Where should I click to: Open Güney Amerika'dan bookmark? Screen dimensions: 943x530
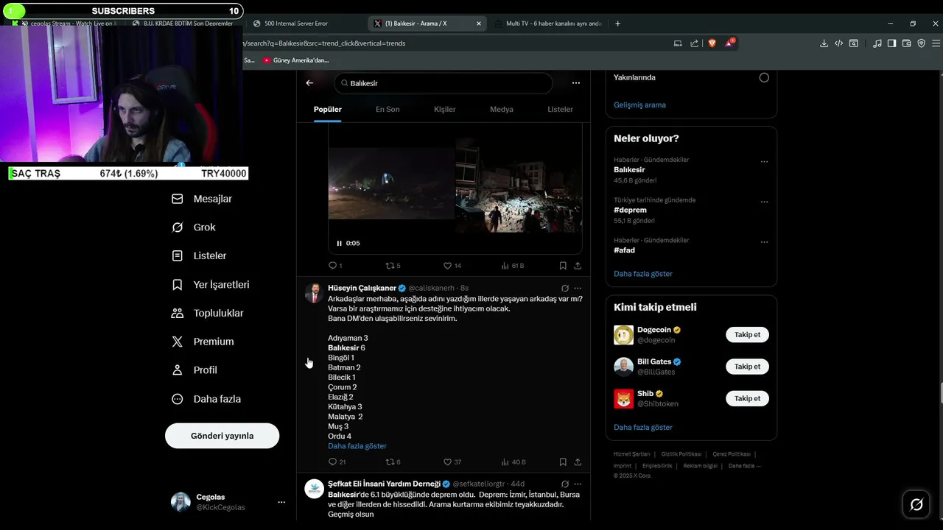tap(295, 60)
